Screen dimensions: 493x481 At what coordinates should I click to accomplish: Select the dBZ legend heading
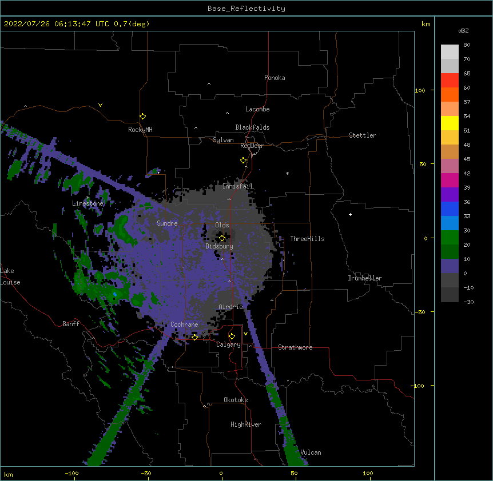tap(463, 30)
